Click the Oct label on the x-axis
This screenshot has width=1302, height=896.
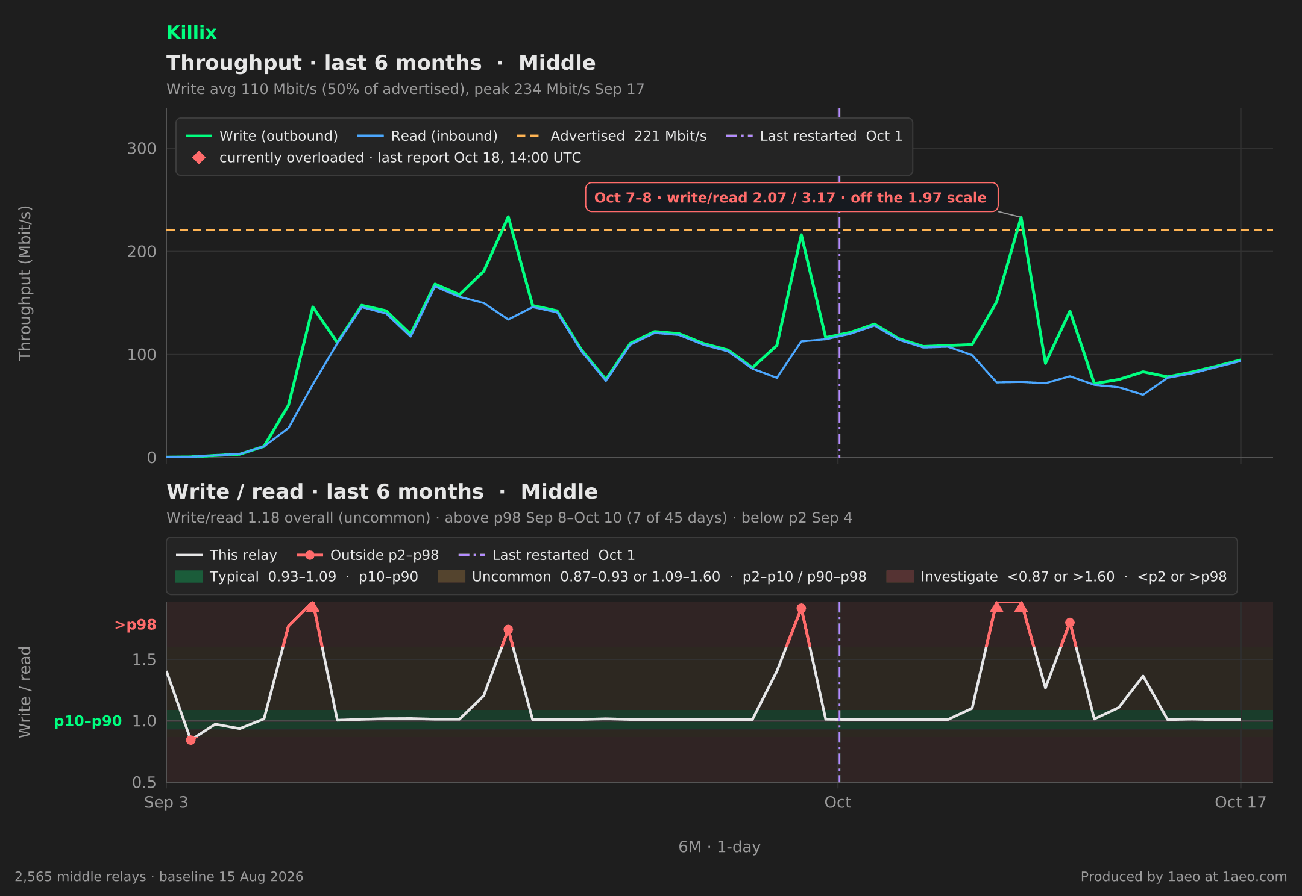(838, 803)
